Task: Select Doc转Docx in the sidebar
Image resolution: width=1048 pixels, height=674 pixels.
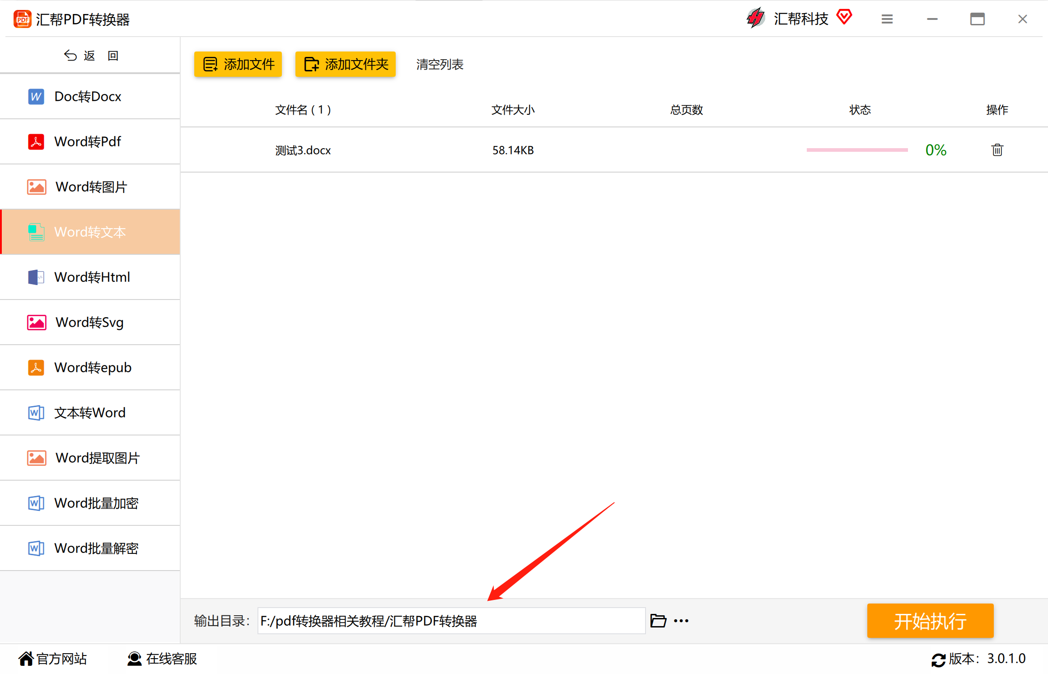Action: click(x=90, y=97)
